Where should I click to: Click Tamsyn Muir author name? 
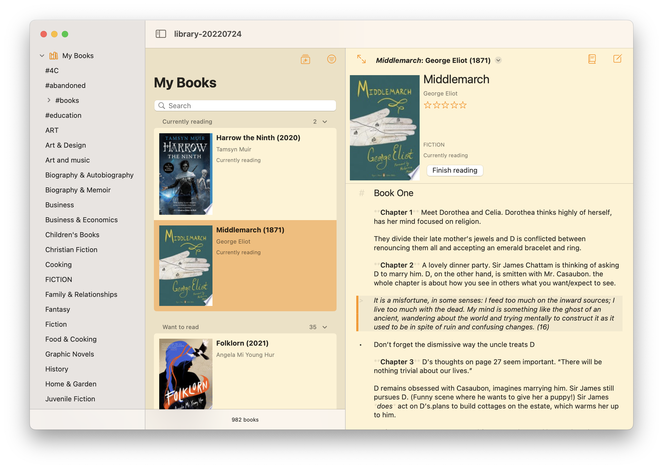click(234, 149)
